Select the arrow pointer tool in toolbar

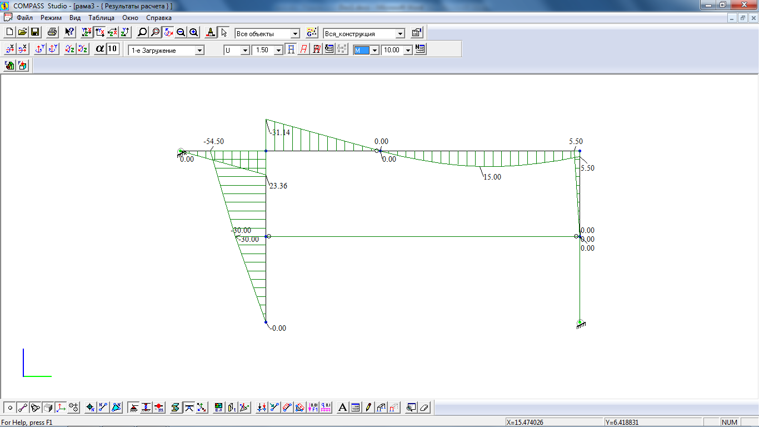pyautogui.click(x=224, y=32)
